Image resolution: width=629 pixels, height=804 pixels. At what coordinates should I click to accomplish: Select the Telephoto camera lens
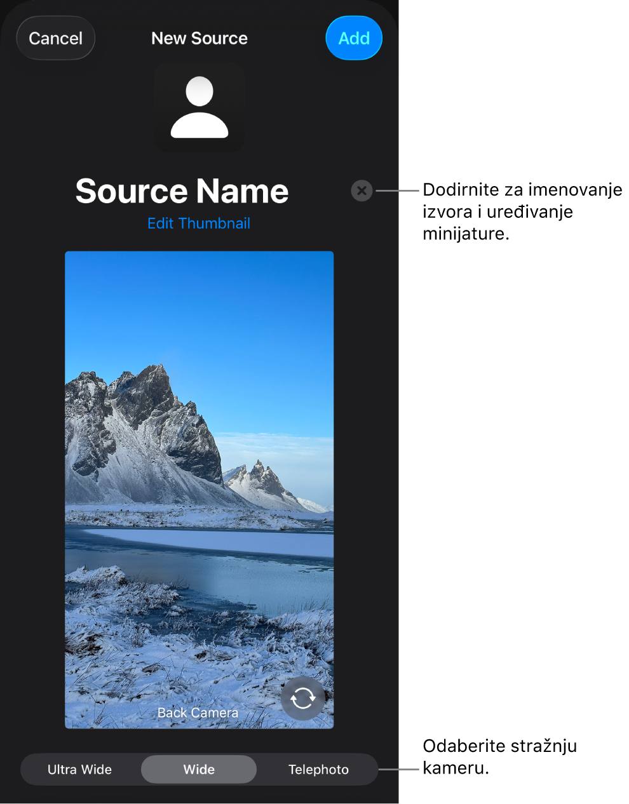[x=319, y=770]
